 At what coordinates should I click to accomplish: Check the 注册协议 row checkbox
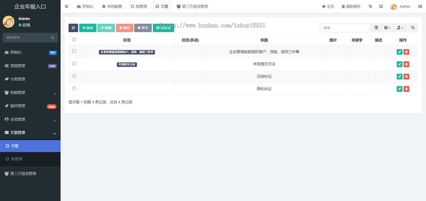click(x=74, y=76)
